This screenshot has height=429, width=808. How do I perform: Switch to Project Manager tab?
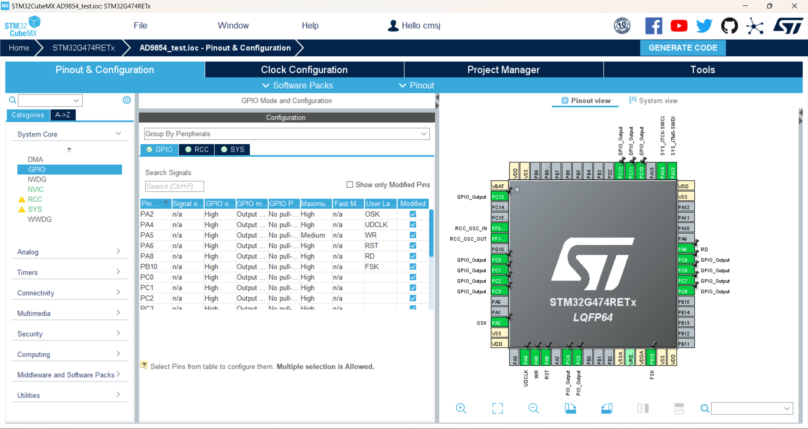504,70
